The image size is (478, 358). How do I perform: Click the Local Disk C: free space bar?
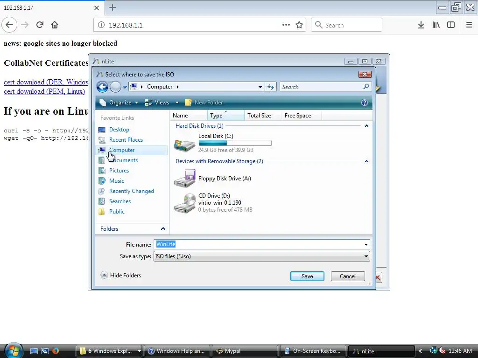235,143
